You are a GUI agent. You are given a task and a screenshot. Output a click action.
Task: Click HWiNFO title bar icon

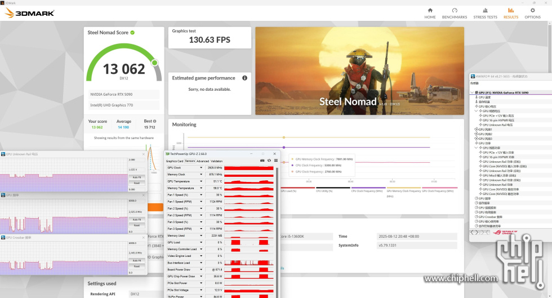[x=473, y=77]
